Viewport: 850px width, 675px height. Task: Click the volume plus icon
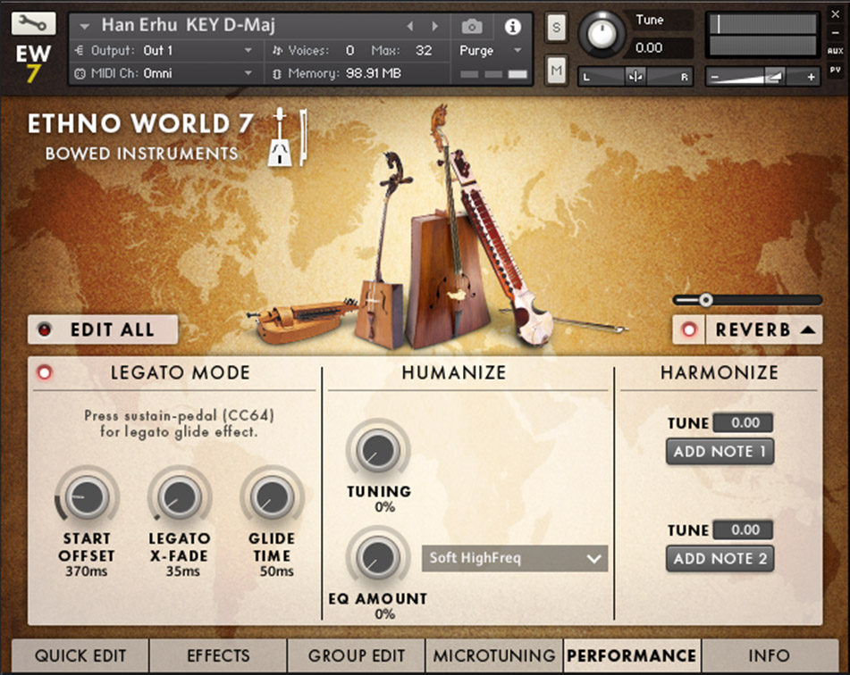[x=811, y=77]
